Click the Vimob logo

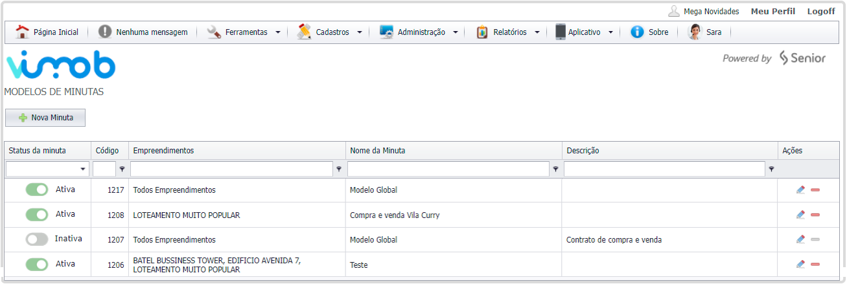60,65
